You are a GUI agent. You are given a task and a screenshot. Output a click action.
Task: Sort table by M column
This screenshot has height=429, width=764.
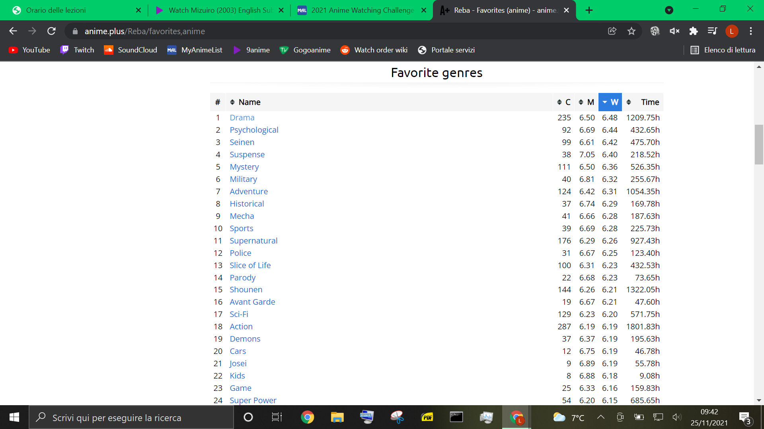(587, 102)
